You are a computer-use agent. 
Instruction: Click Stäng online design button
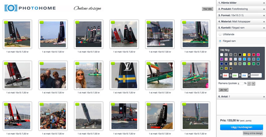(x=253, y=133)
